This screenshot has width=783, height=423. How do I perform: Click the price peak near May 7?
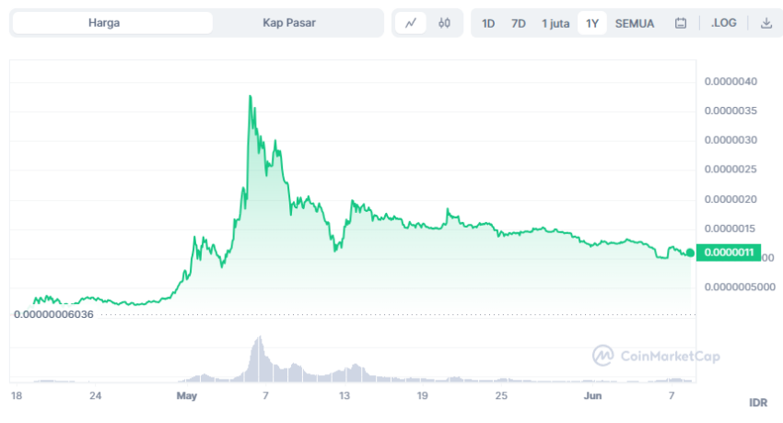(x=251, y=96)
